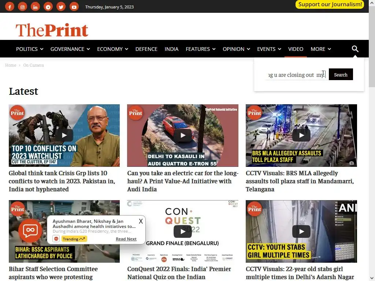Click On Camera breadcrumb
The image size is (375, 281).
[33, 65]
